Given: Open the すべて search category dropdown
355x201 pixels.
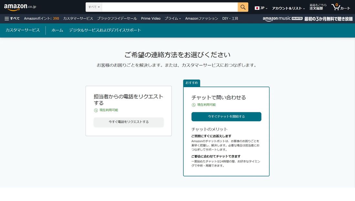Looking at the screenshot, I should click(x=94, y=7).
